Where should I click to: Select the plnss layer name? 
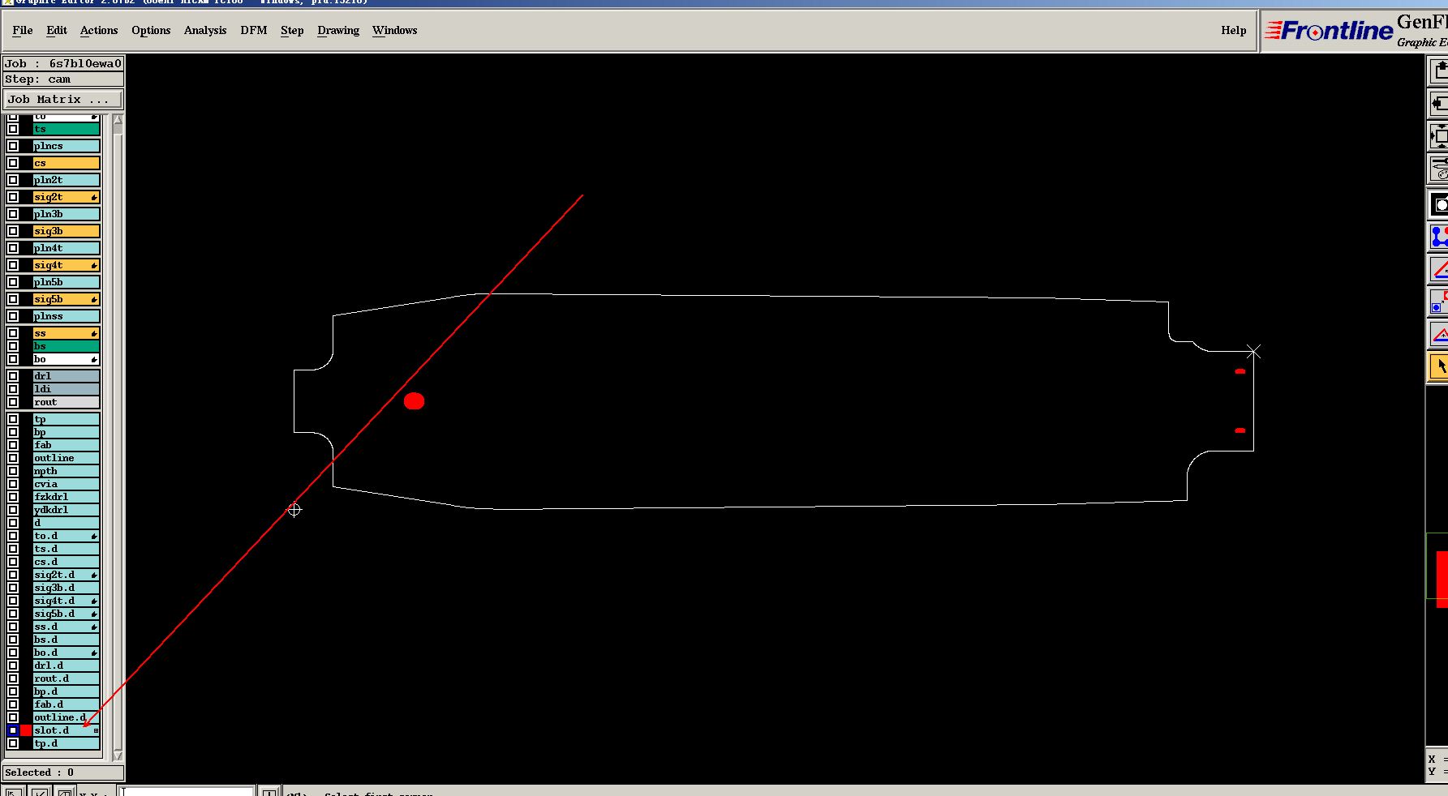click(67, 316)
